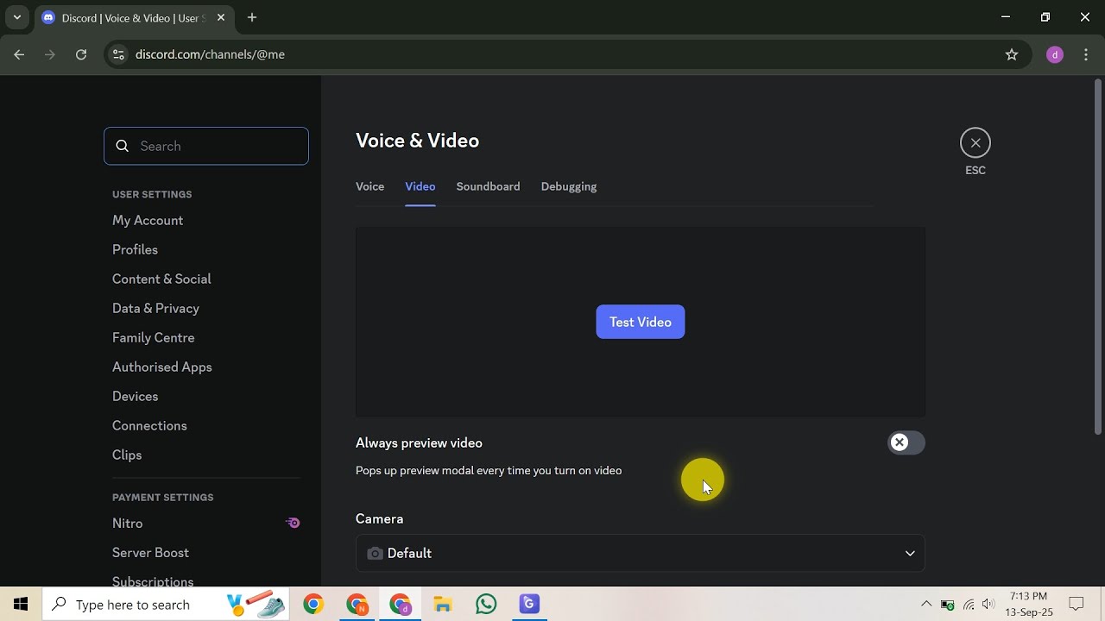
Task: Open the tab search dropdown arrow
Action: click(16, 17)
